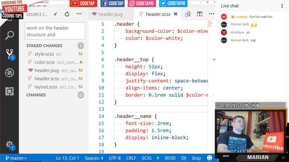Click codetap avatar in live chat
This screenshot has height=162, width=289.
click(224, 17)
